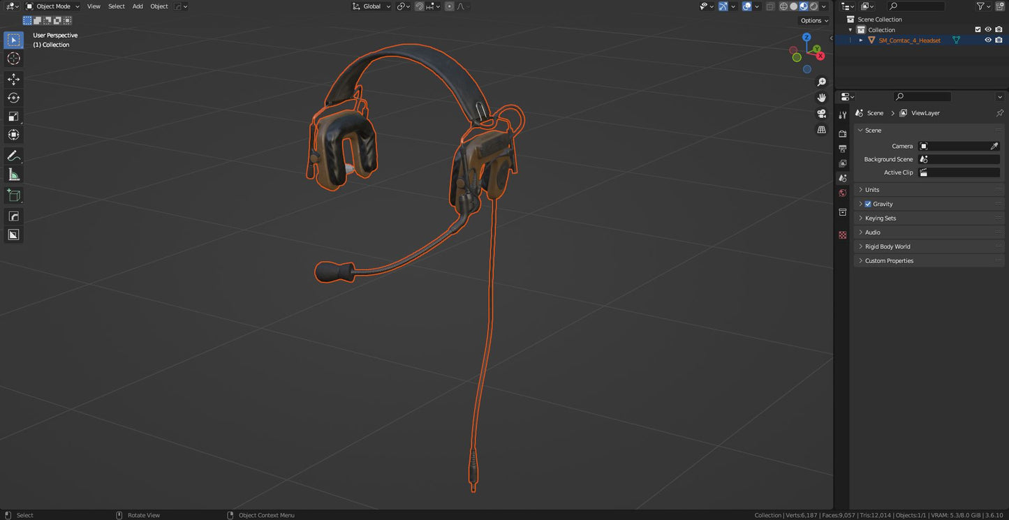Select the Cursor tool
Image resolution: width=1009 pixels, height=520 pixels.
pos(13,59)
